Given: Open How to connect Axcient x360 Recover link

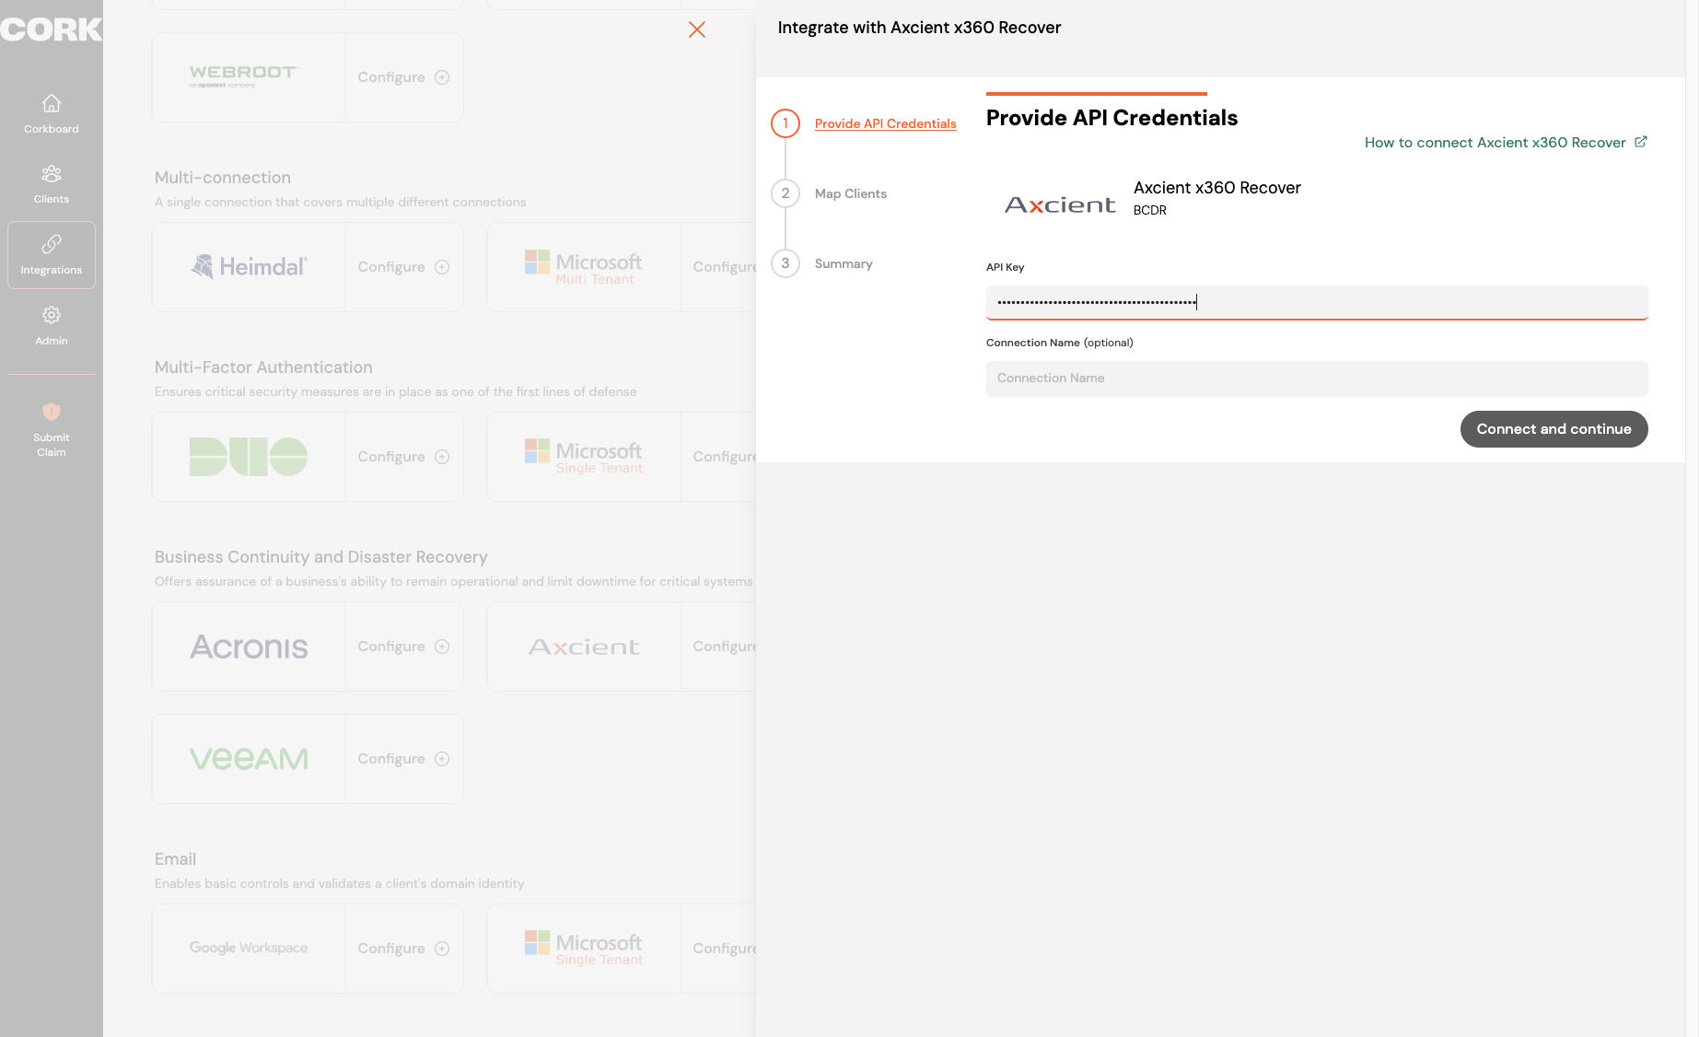Looking at the screenshot, I should [x=1495, y=143].
